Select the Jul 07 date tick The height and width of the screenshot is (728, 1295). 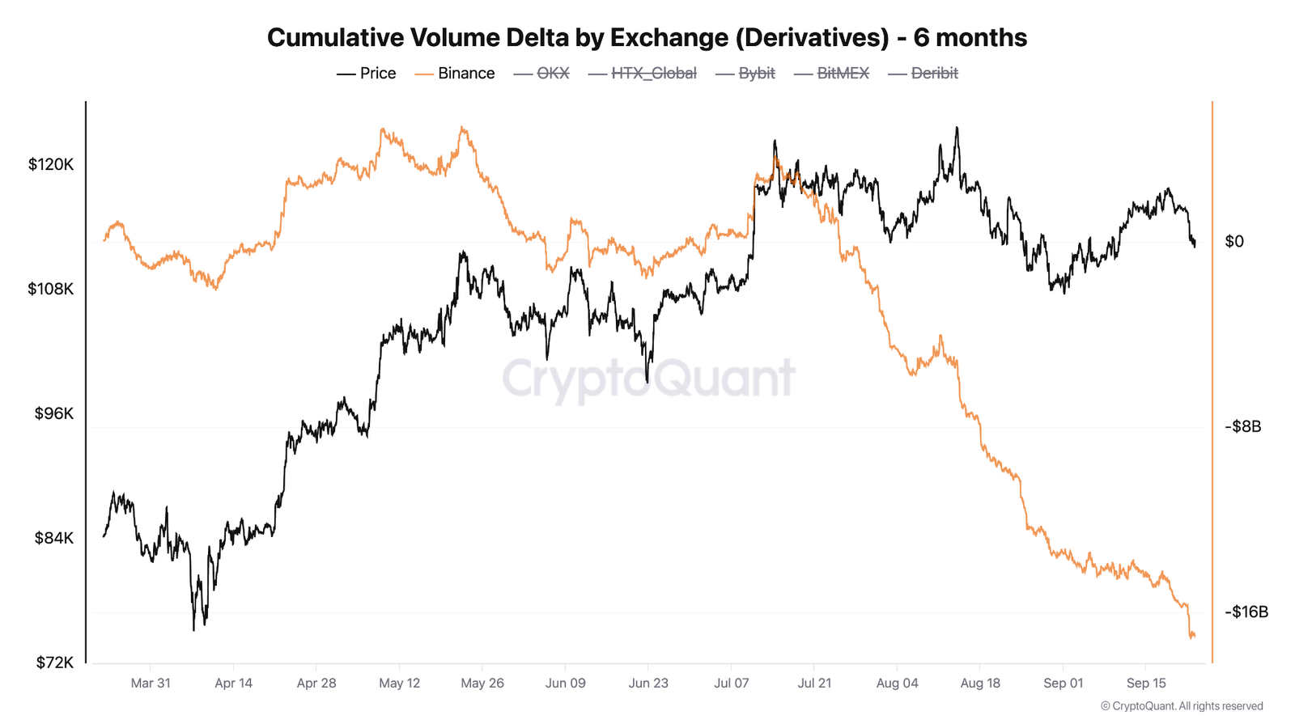point(732,684)
